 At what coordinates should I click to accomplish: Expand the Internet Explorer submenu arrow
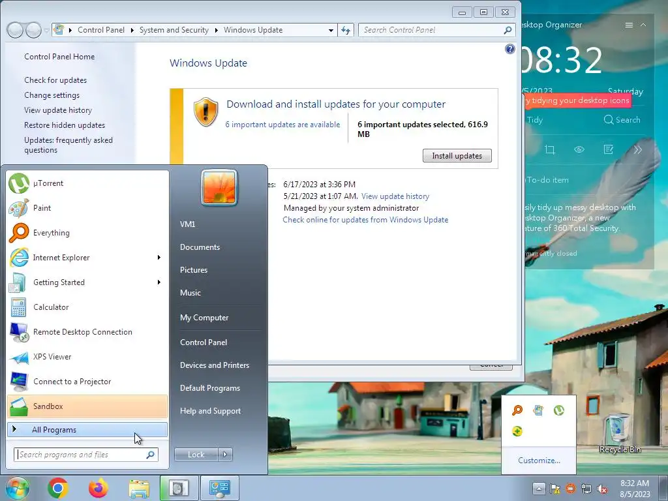tap(159, 257)
